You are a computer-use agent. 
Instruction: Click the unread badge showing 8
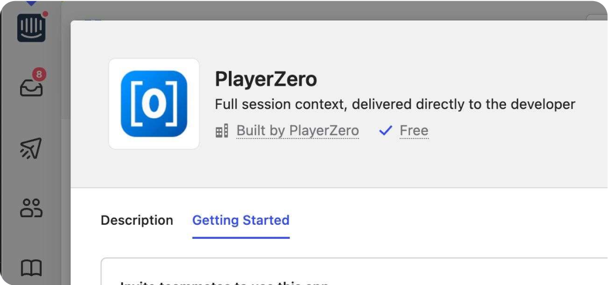tap(39, 74)
